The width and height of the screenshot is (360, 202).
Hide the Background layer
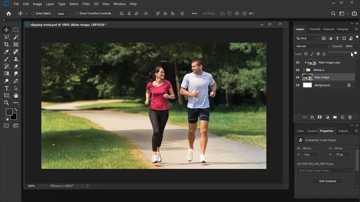tap(298, 85)
